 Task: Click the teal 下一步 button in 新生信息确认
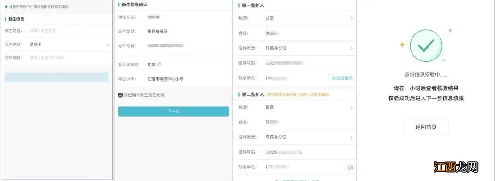click(x=173, y=111)
